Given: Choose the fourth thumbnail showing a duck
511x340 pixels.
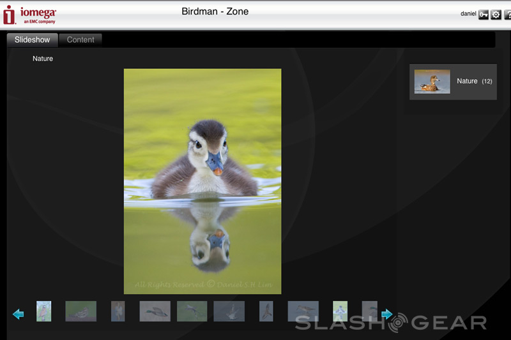Looking at the screenshot, I should pos(155,311).
